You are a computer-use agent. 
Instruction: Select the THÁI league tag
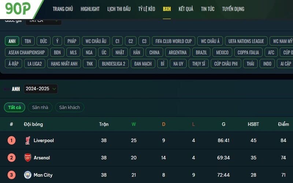251,64
